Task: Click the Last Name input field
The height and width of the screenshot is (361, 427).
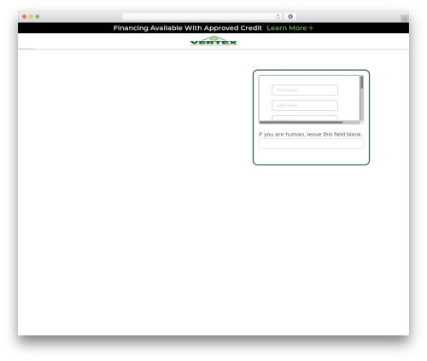Action: click(305, 105)
